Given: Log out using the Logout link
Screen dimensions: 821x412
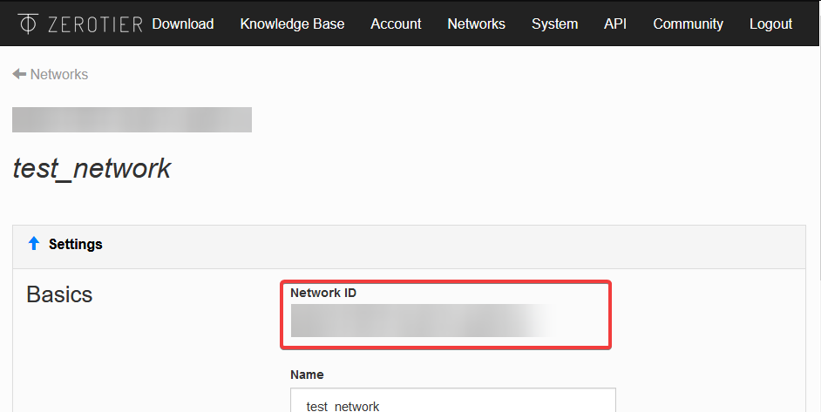Looking at the screenshot, I should point(770,24).
